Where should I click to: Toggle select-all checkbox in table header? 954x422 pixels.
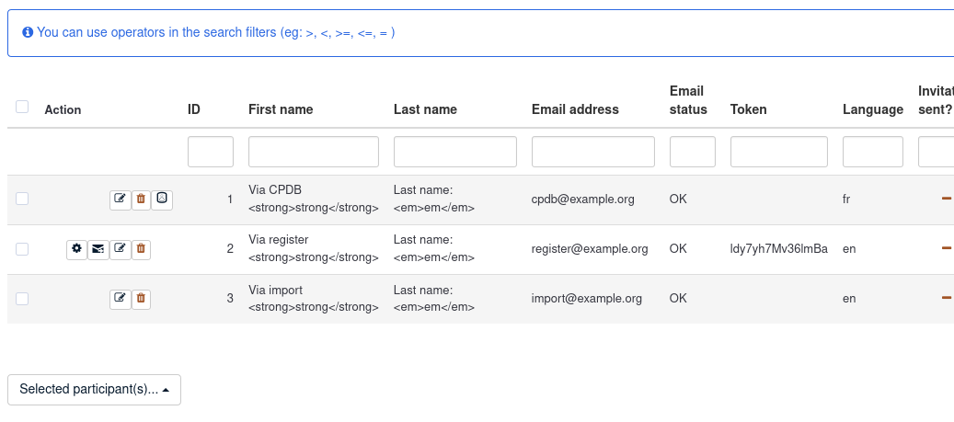pyautogui.click(x=22, y=107)
